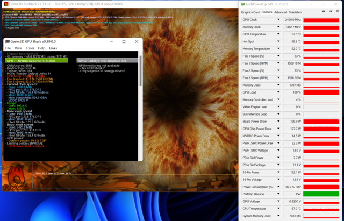Viewport: 344px width, 221px height.
Task: Open the Validation tab in GPU-Z
Action: 296,12
